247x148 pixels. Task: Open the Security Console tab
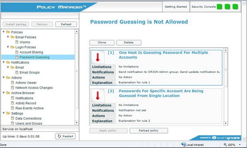point(215,7)
